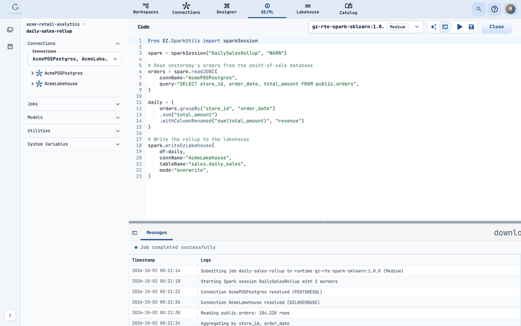Select the 'Starting Spark session' log entry

325,281
